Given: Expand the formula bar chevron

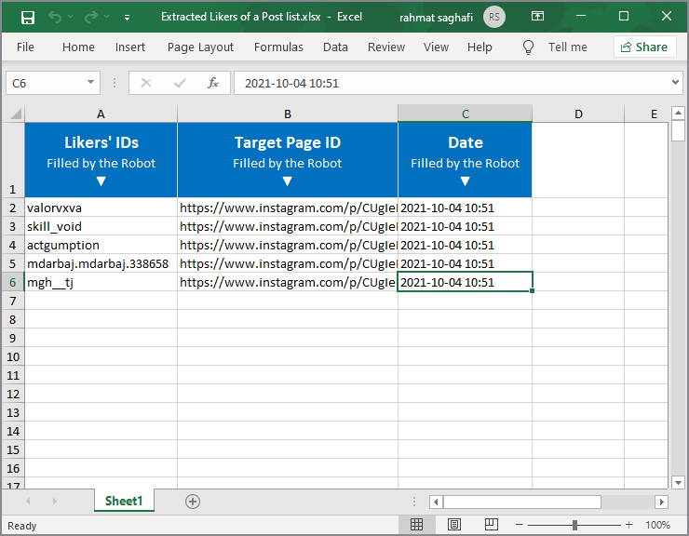Looking at the screenshot, I should 675,82.
